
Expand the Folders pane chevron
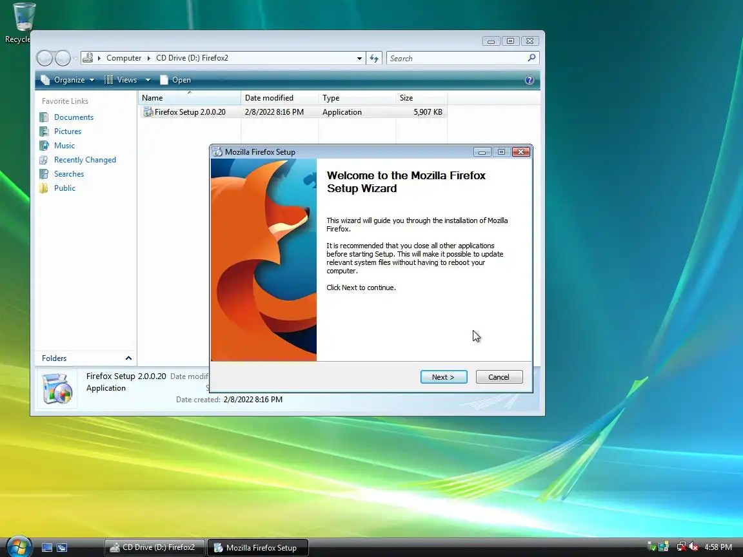click(x=128, y=358)
